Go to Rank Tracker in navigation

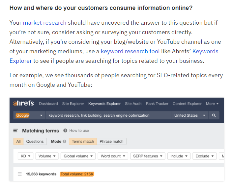157,104
